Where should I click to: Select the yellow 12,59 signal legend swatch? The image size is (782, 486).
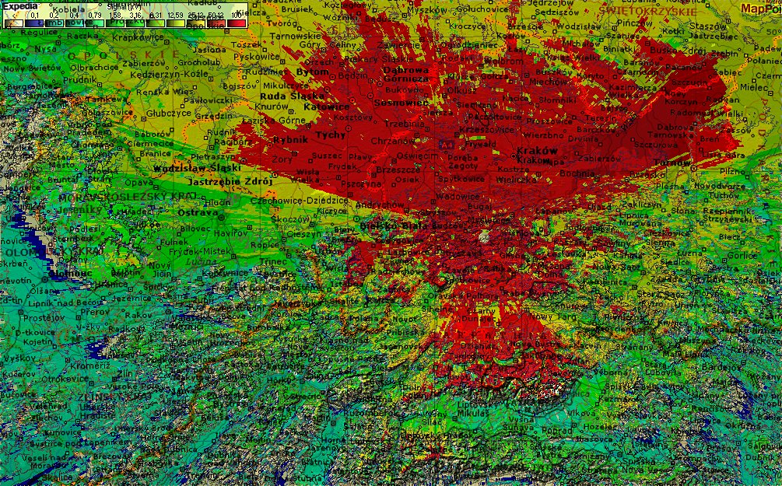click(x=176, y=23)
